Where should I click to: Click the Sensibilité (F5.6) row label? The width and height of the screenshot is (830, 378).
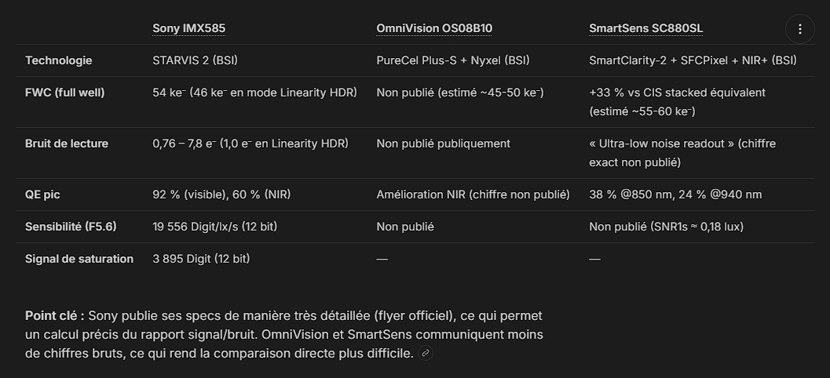(x=71, y=227)
